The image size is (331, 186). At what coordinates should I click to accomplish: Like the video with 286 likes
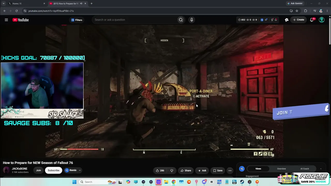[x=160, y=171]
